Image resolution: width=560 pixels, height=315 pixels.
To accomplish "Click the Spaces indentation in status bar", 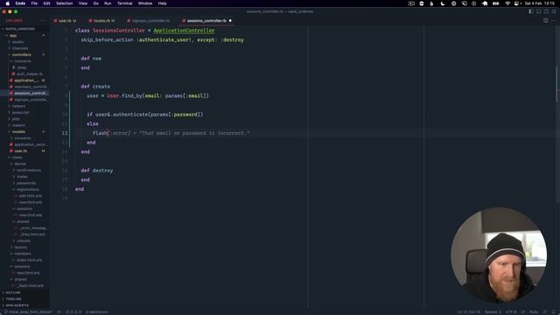I will pyautogui.click(x=493, y=311).
